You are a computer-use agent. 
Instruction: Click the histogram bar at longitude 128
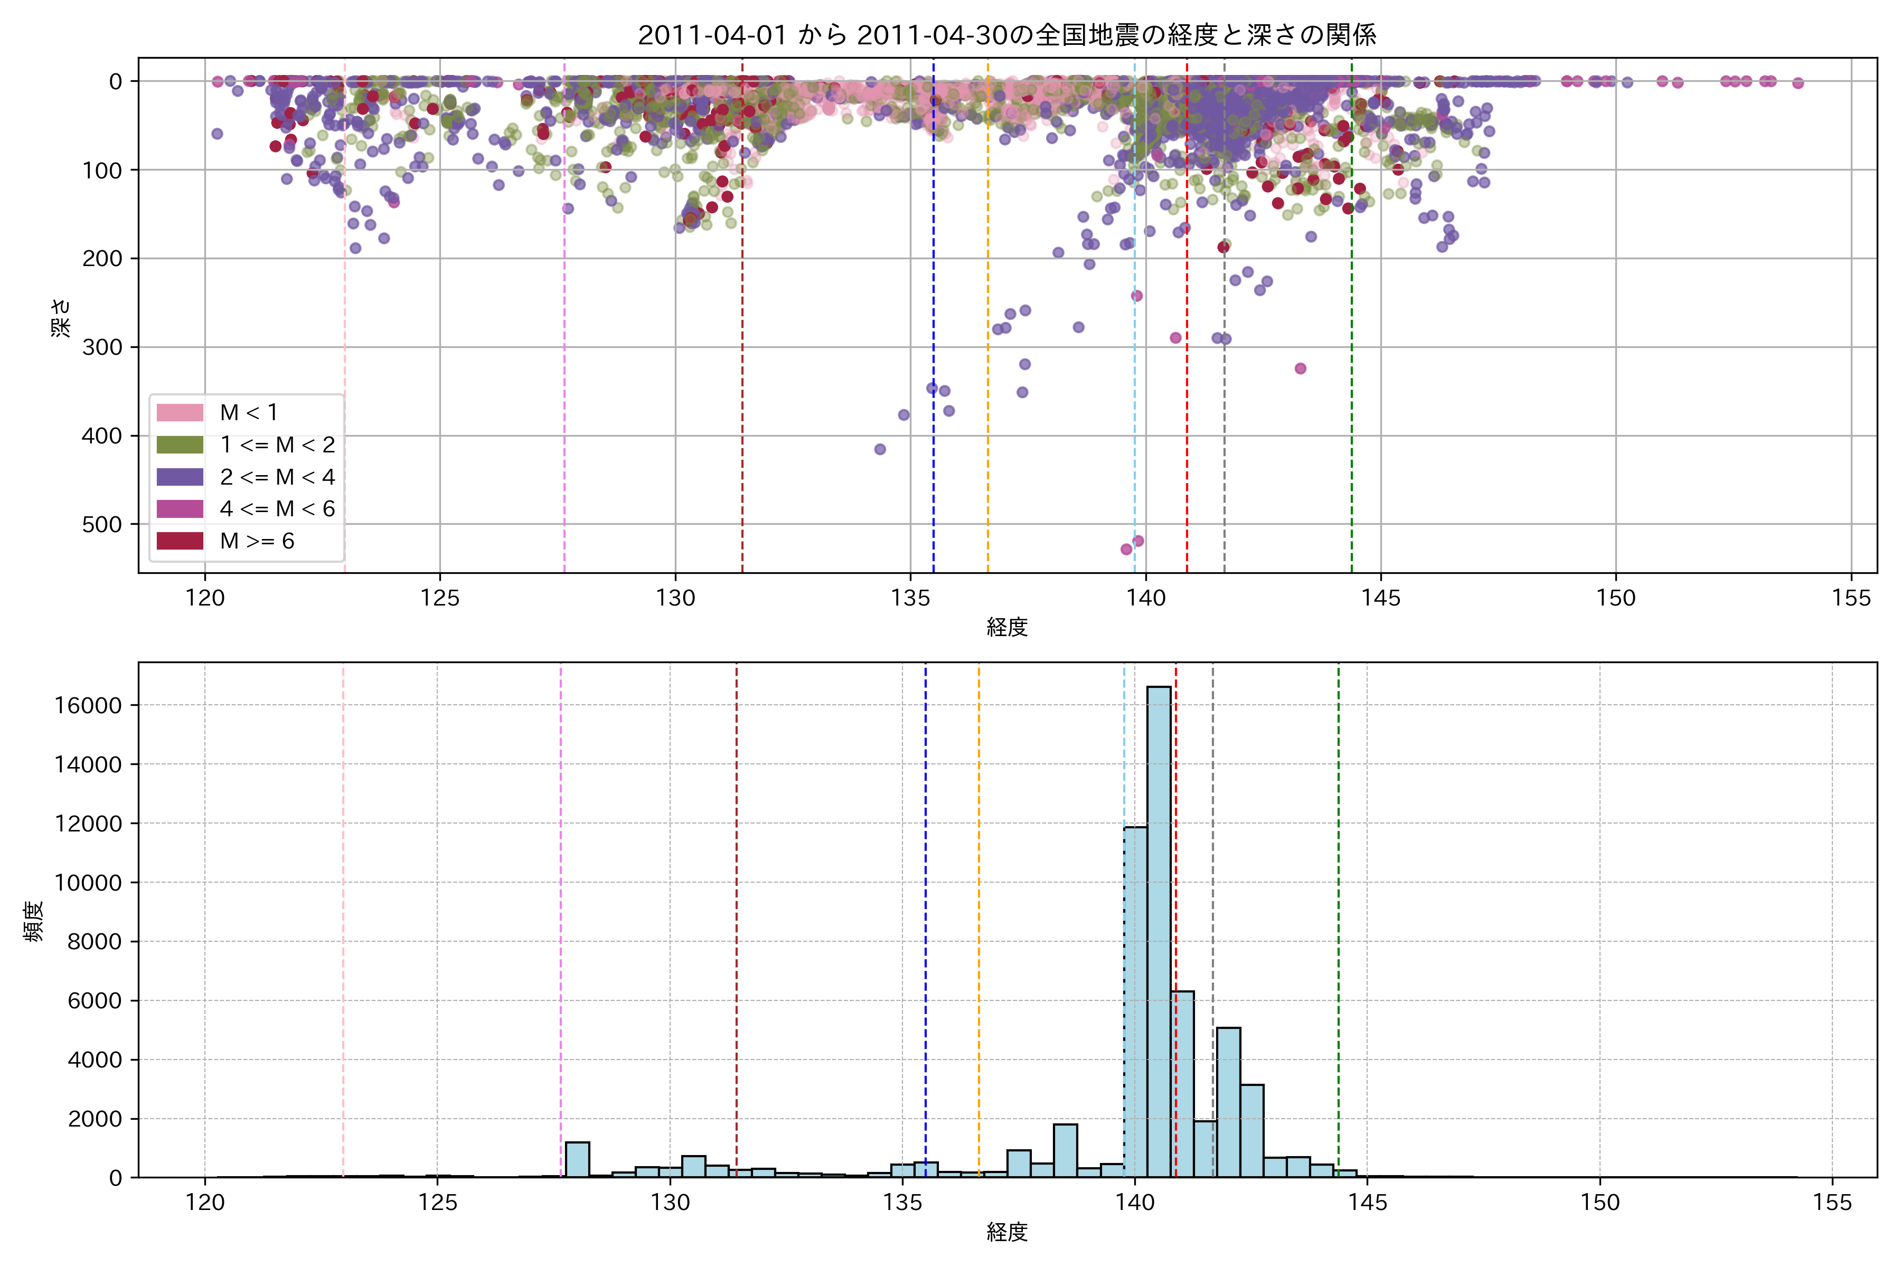pos(577,1159)
